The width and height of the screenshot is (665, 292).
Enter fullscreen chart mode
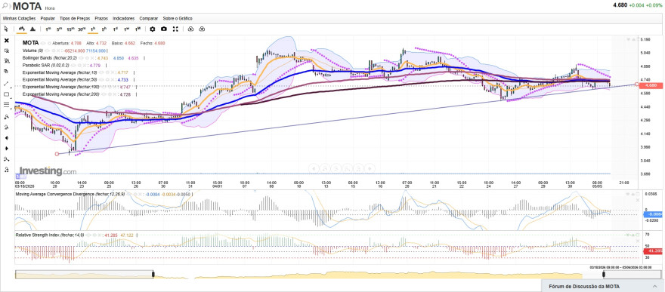coord(175,29)
